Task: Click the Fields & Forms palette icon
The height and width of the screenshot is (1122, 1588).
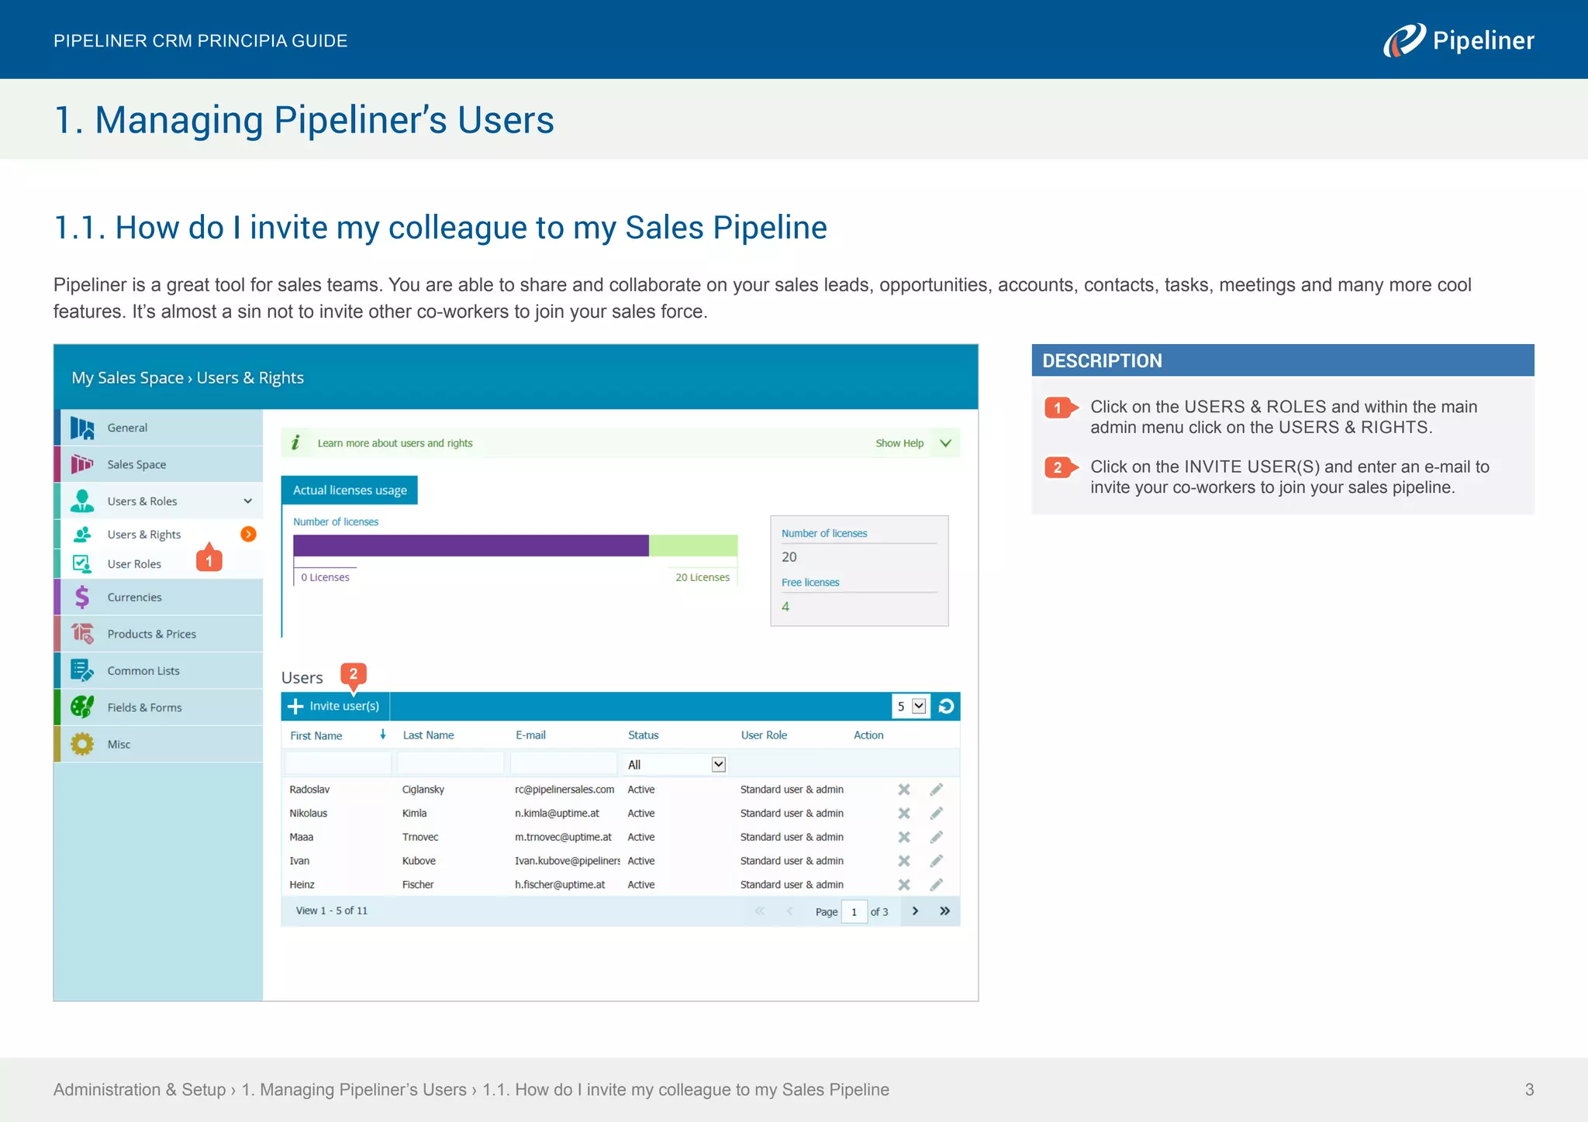Action: click(82, 707)
